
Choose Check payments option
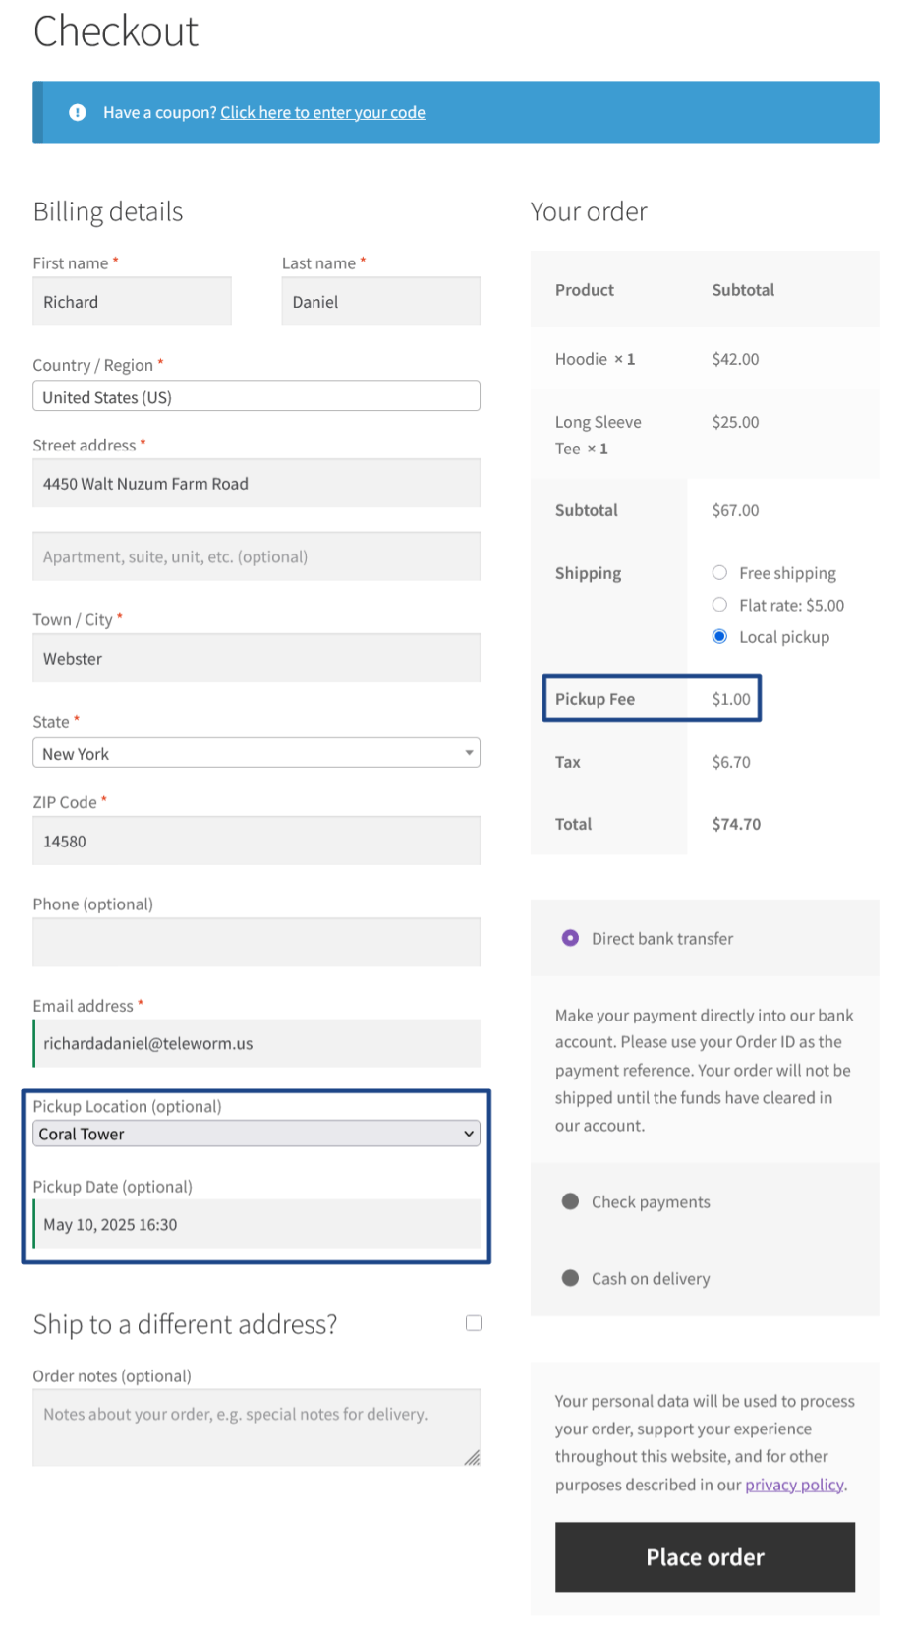(570, 1201)
